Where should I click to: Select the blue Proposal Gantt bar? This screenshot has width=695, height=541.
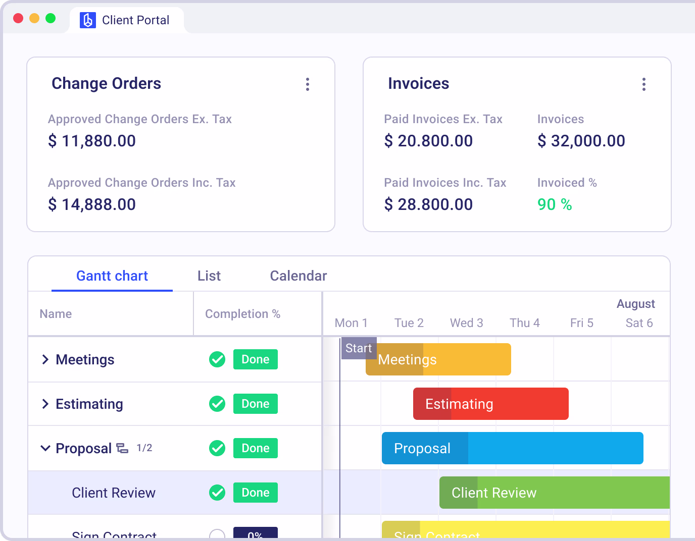(x=513, y=448)
